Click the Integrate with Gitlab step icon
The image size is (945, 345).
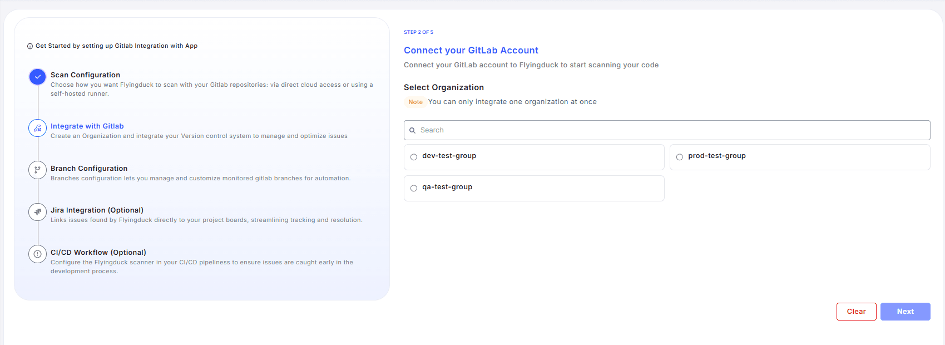click(37, 128)
